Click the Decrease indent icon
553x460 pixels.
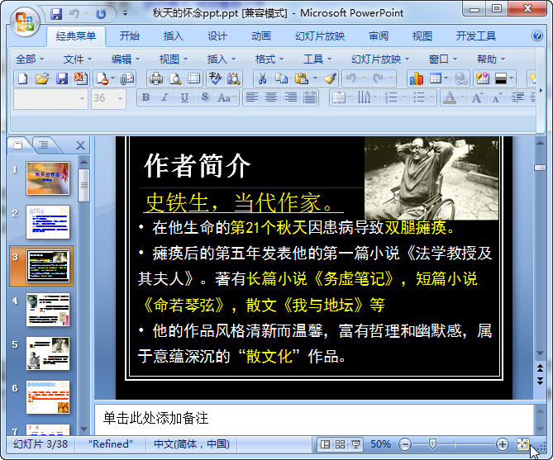517,97
